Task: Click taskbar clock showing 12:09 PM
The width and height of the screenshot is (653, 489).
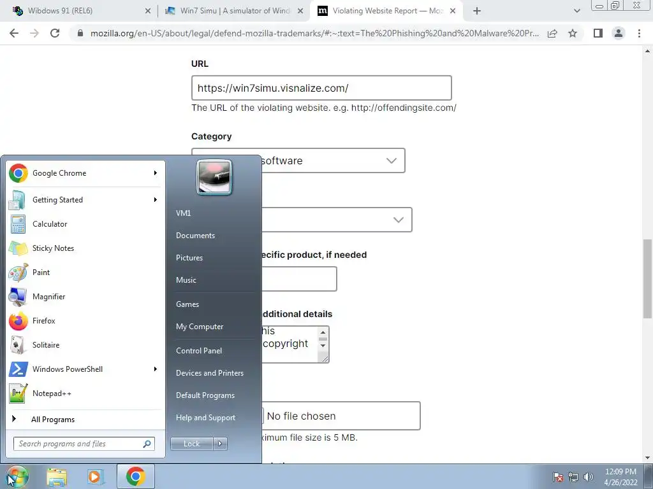Action: [x=620, y=477]
